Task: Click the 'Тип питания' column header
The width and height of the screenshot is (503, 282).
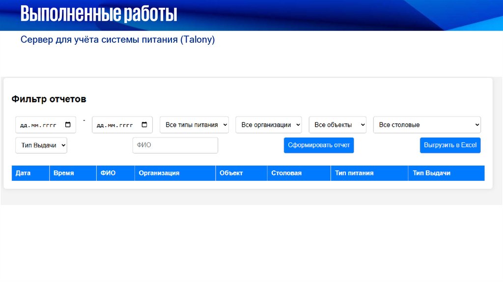Action: coord(369,173)
